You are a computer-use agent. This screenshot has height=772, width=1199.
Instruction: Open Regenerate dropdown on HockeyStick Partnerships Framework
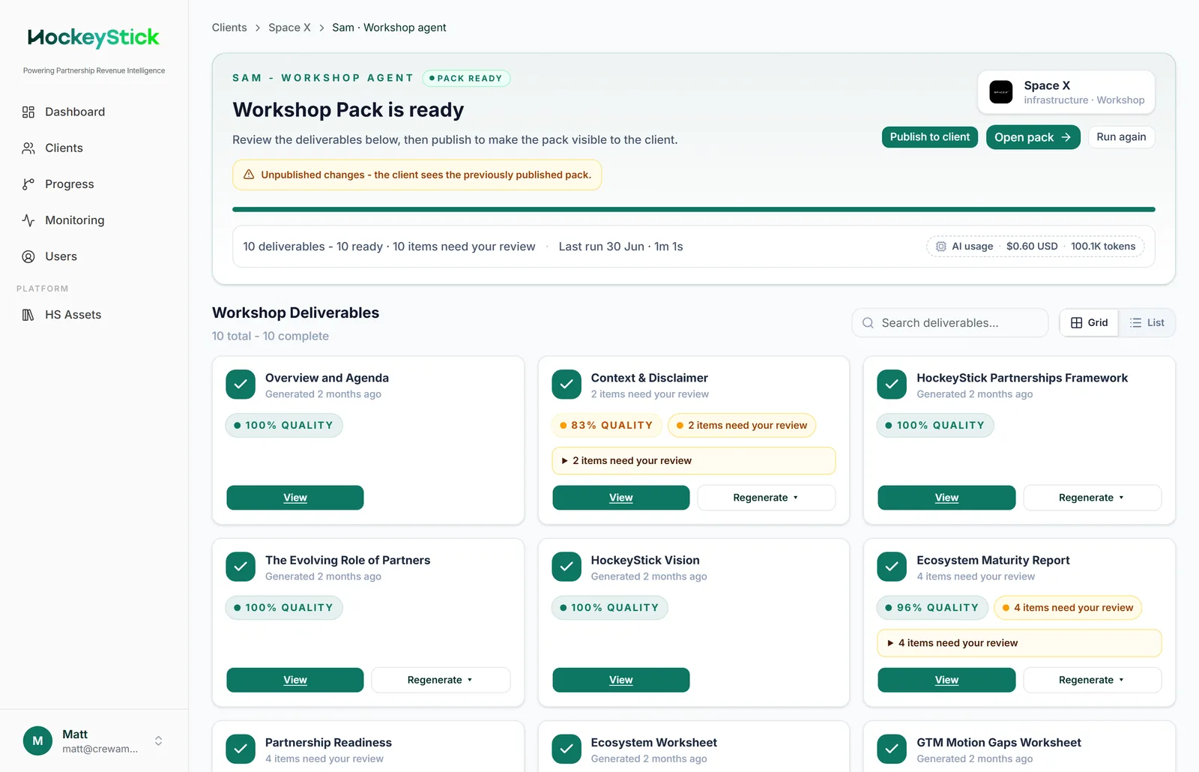tap(1092, 498)
